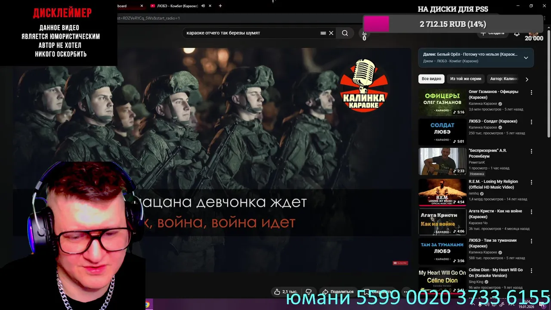
Task: Open a new browser tab
Action: (x=220, y=6)
